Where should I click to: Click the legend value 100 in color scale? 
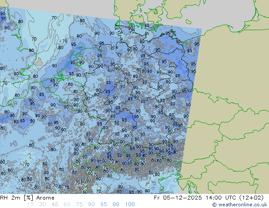(130, 205)
